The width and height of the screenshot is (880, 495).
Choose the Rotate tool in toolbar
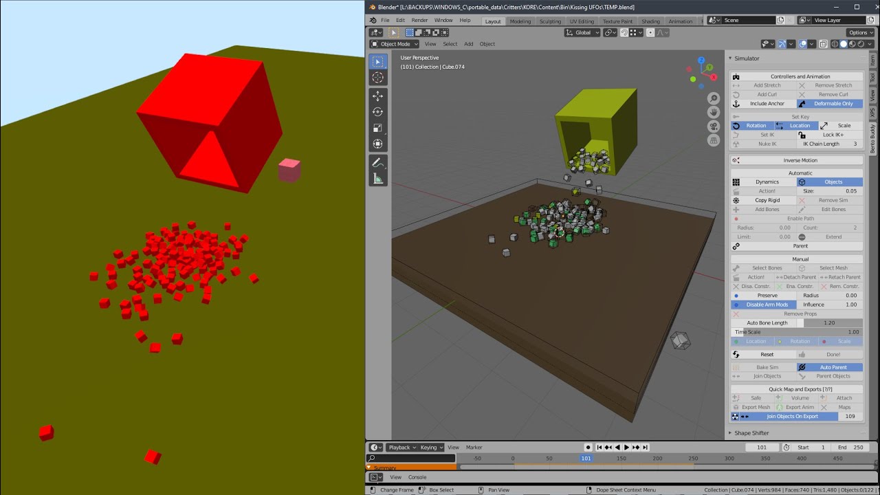pyautogui.click(x=377, y=112)
